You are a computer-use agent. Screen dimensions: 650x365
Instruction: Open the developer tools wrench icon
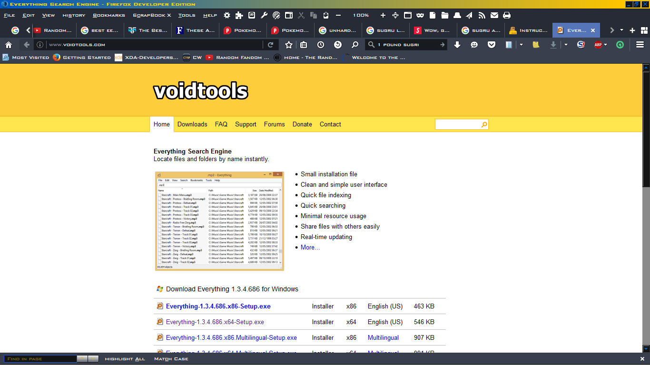click(x=264, y=15)
